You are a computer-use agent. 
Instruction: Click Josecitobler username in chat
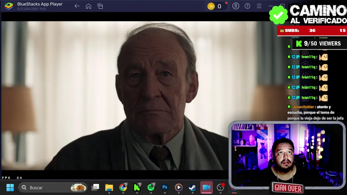point(303,107)
